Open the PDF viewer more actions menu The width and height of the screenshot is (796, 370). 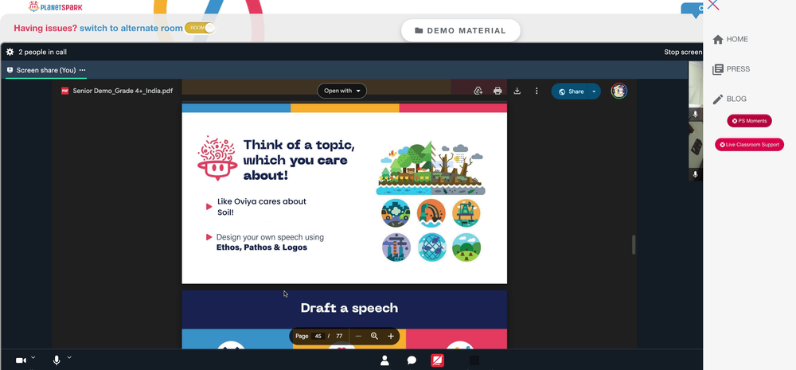pos(537,91)
